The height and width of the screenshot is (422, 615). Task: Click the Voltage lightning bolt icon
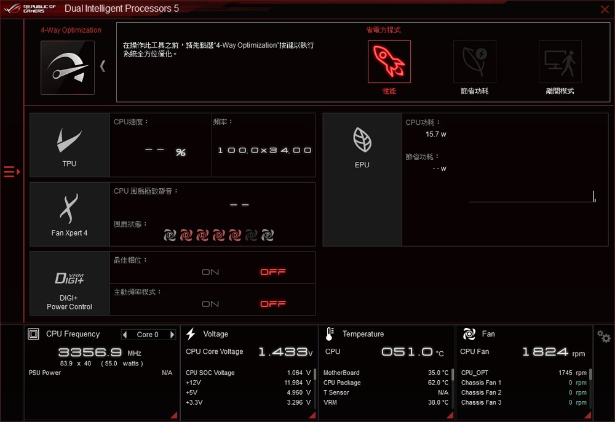tap(191, 334)
